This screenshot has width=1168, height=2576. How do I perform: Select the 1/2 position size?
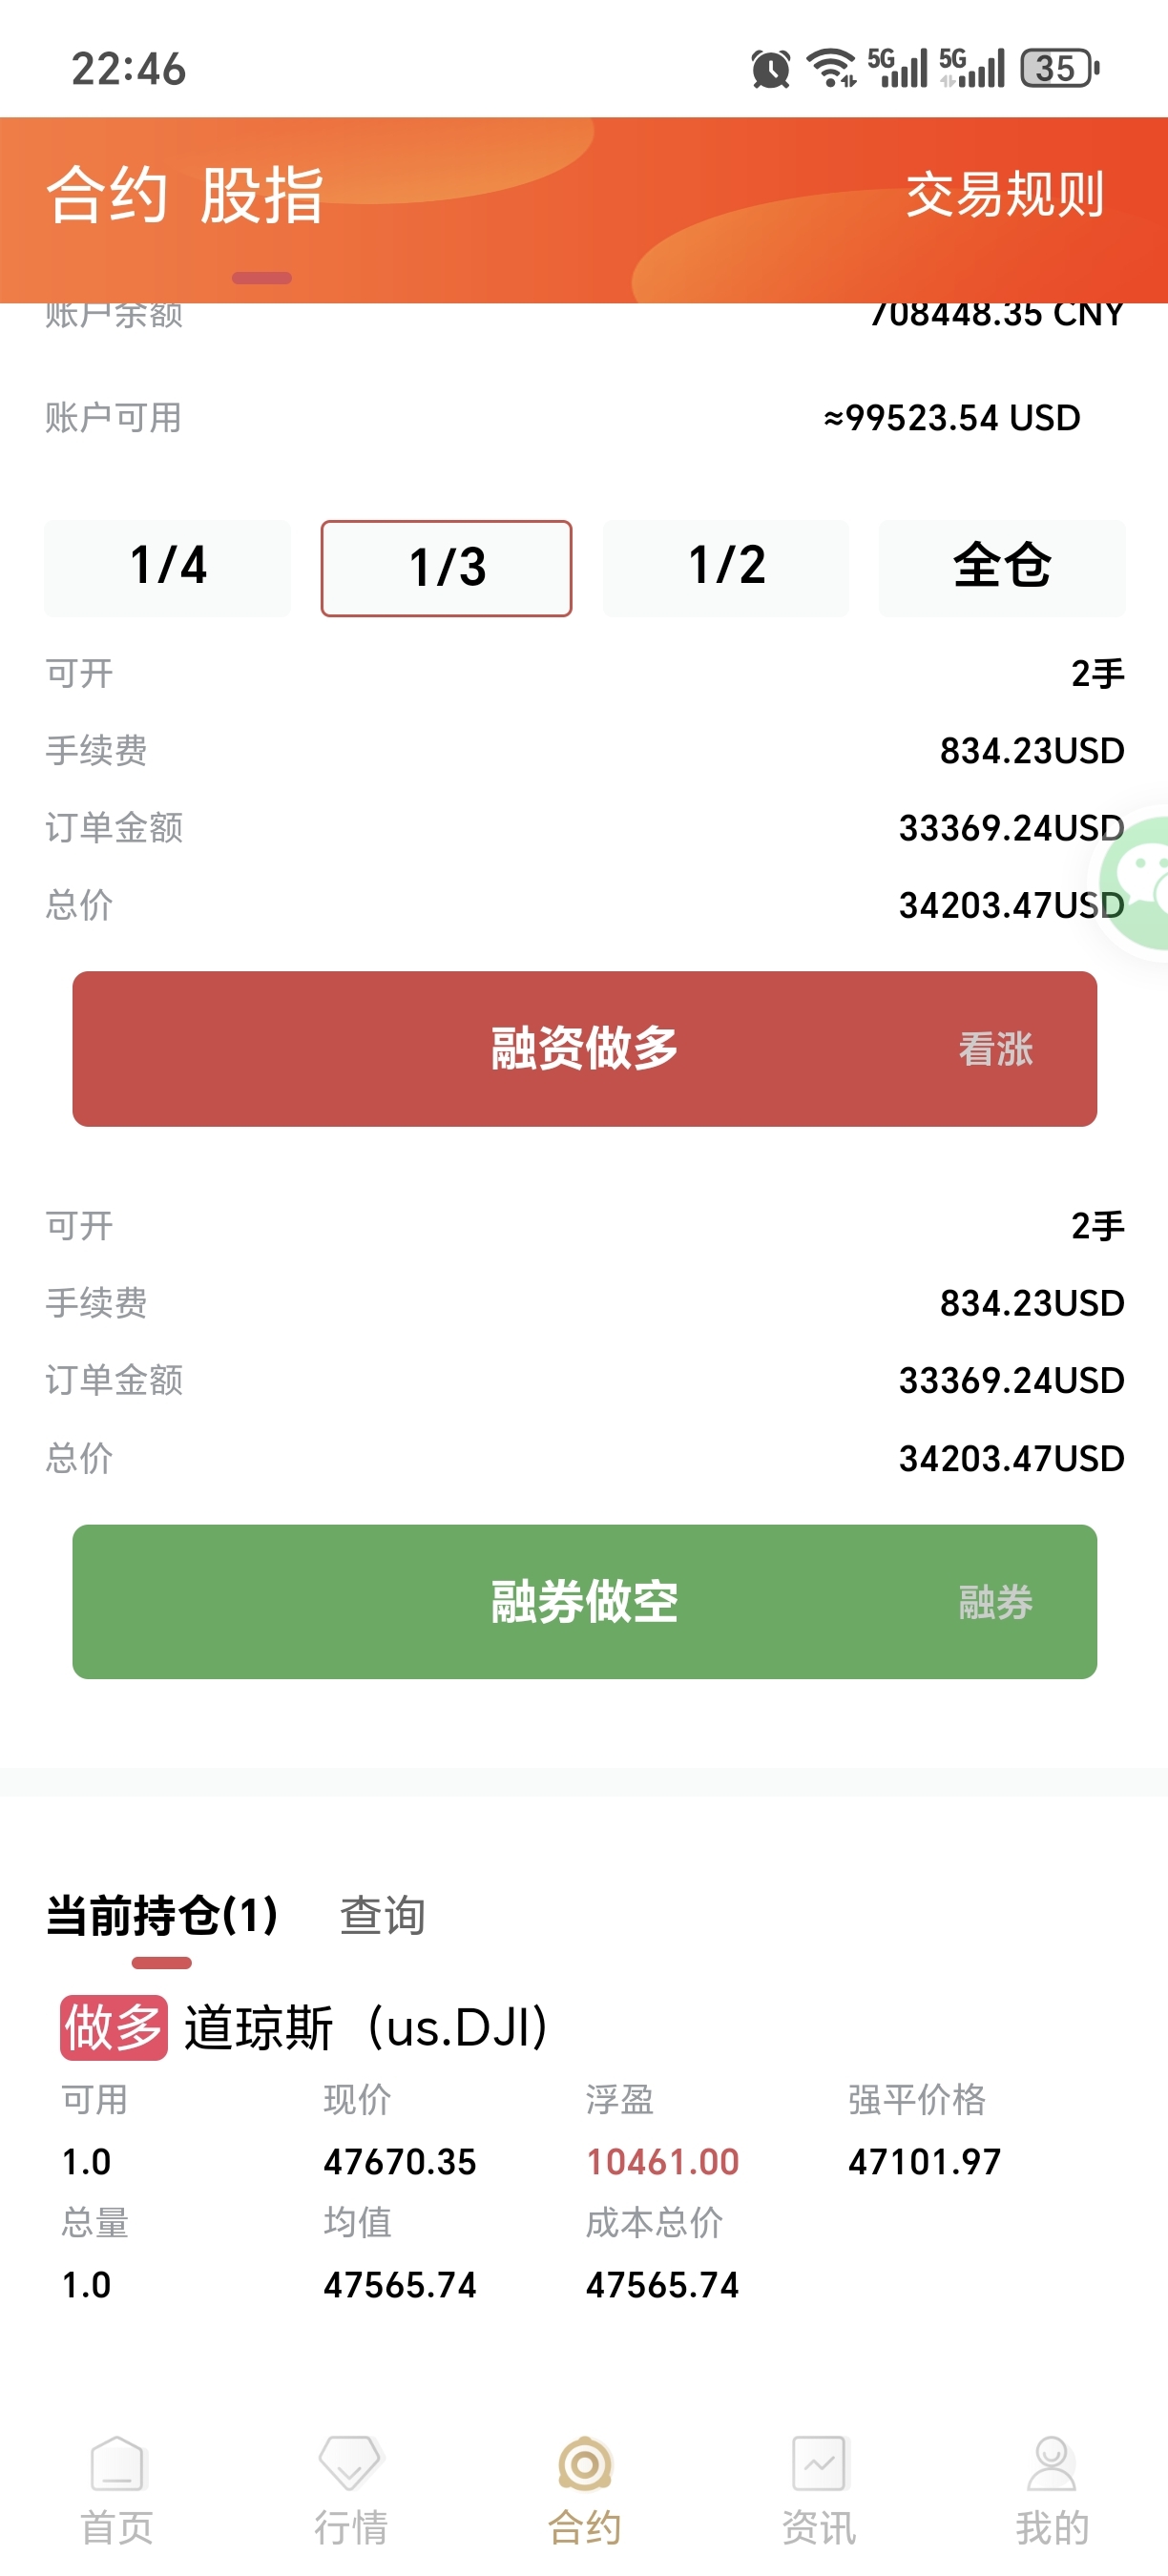[x=726, y=567]
